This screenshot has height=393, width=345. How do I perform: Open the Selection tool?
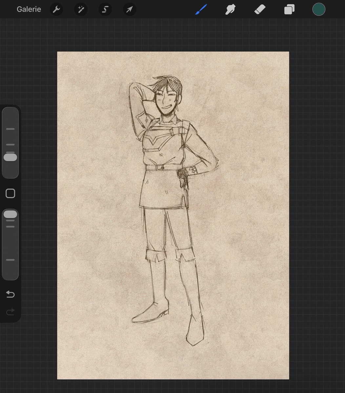(x=105, y=9)
